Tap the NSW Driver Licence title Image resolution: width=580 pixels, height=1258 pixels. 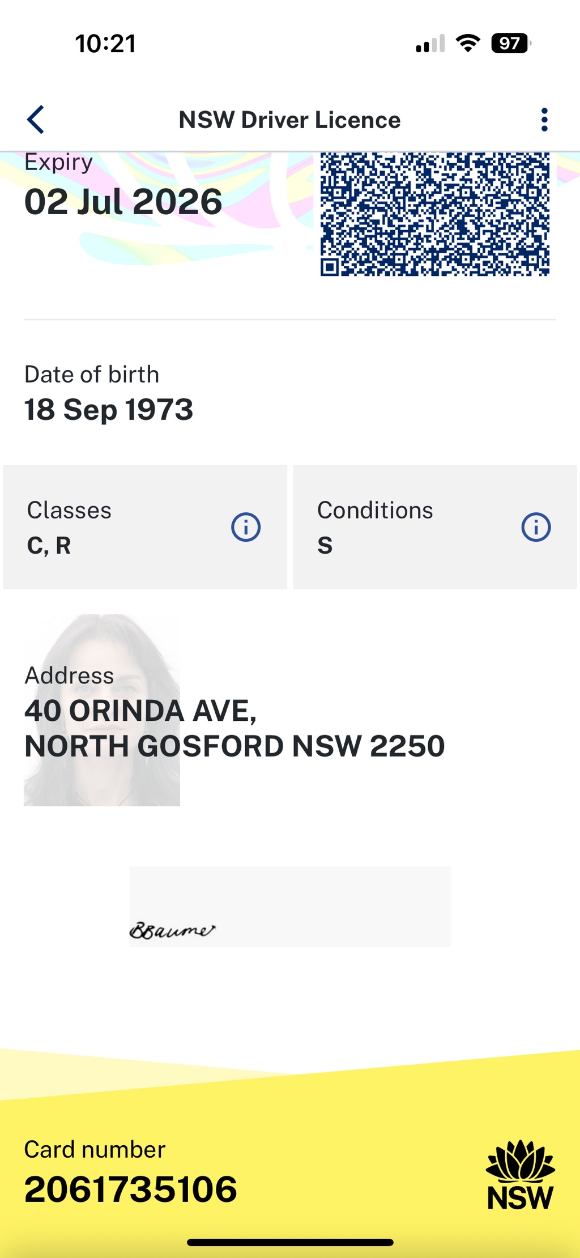289,120
